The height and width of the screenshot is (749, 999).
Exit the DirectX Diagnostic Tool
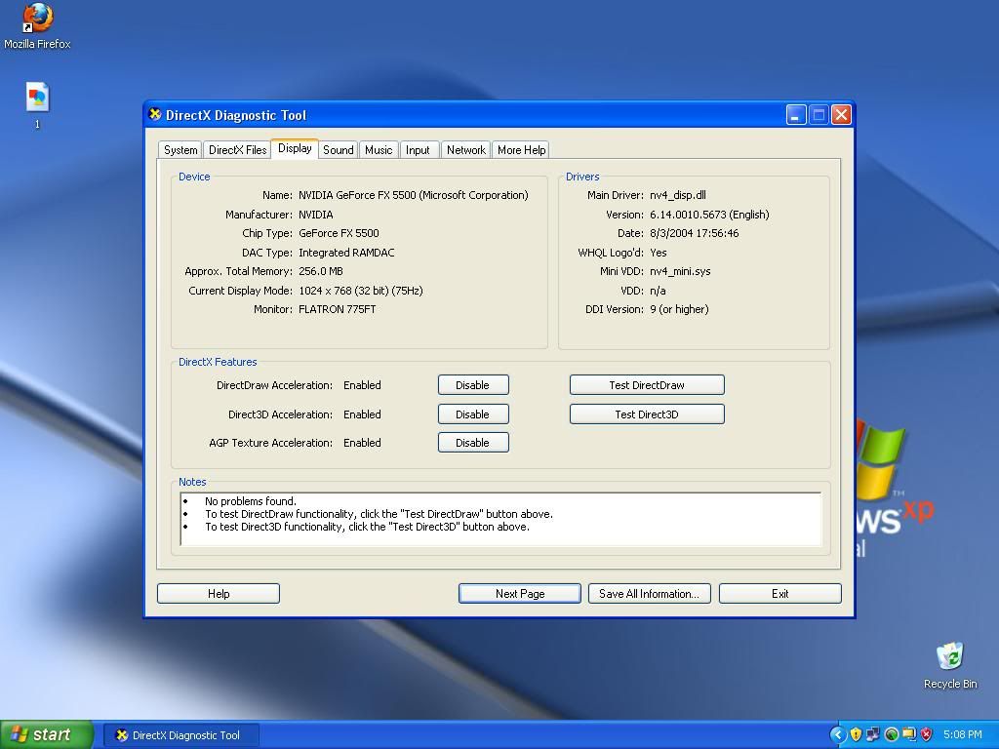[779, 594]
